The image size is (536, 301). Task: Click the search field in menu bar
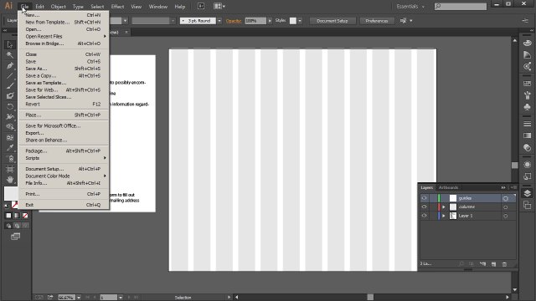(461, 6)
